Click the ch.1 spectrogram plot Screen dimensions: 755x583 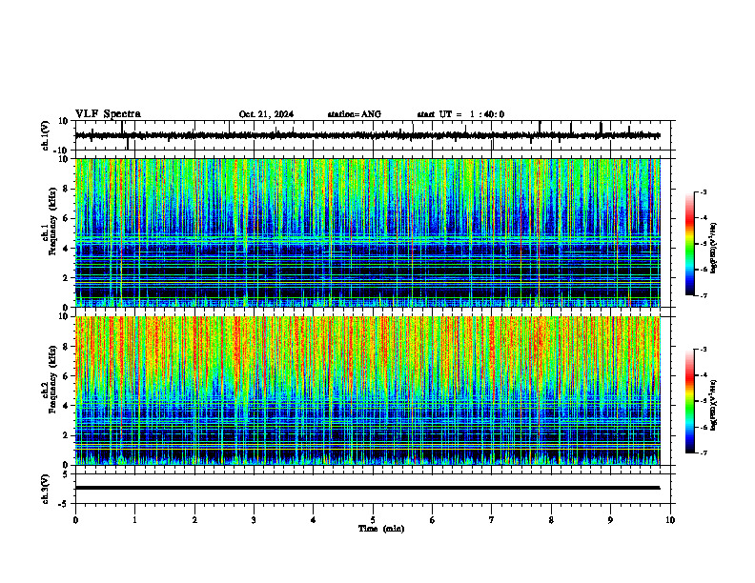pyautogui.click(x=367, y=232)
